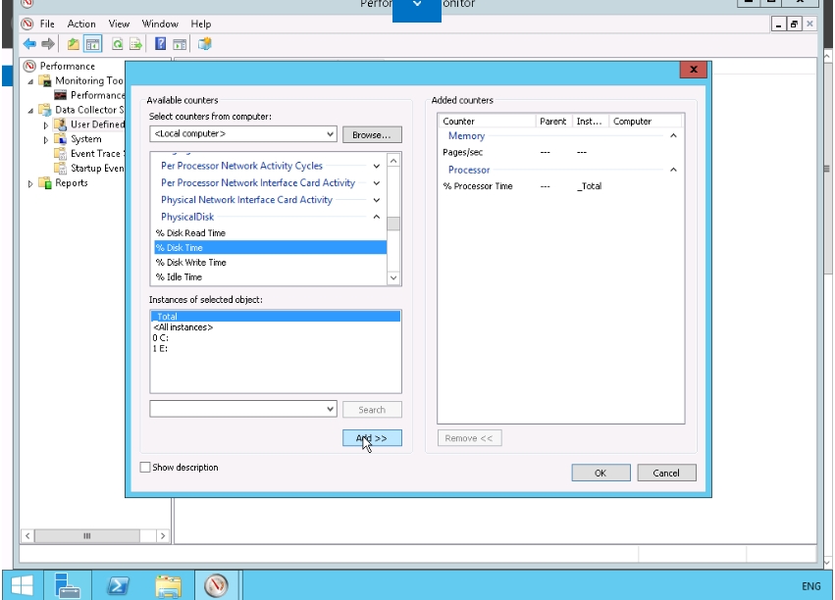The image size is (835, 600).
Task: Click the Show/Hide Console Tree icon
Action: (x=92, y=44)
